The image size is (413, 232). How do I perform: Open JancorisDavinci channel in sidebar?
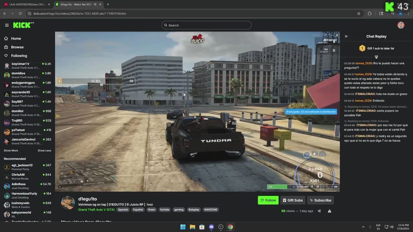(27, 141)
